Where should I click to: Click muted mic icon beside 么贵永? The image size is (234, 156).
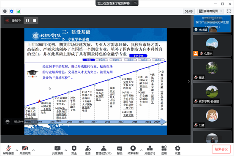pos(201,53)
